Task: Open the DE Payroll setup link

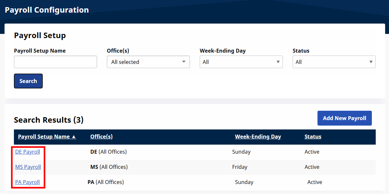Action: pos(28,152)
